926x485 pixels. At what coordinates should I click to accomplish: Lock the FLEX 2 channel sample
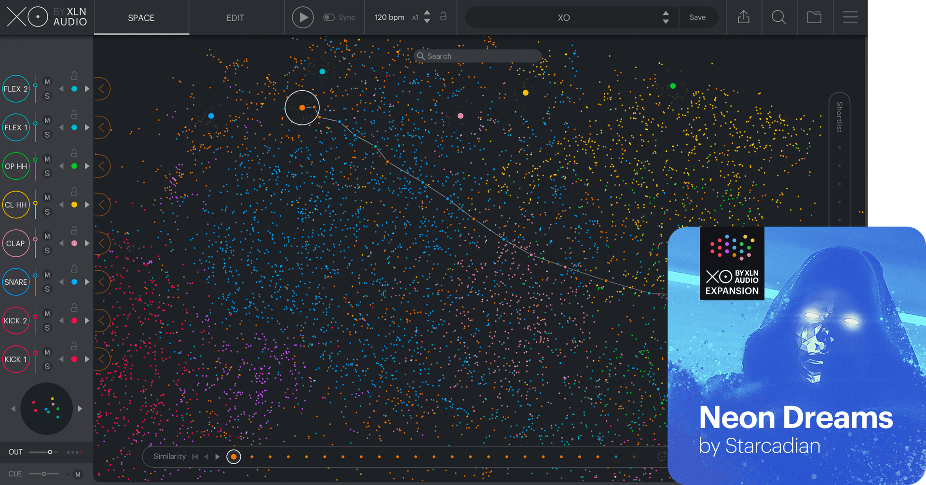click(74, 76)
